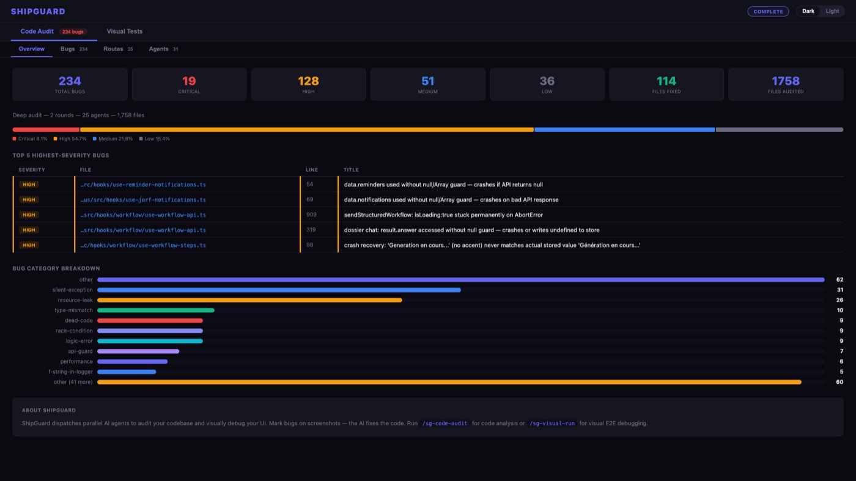Screen dimensions: 856x481
Task: Click the resource-leak category bar
Action: 249,300
